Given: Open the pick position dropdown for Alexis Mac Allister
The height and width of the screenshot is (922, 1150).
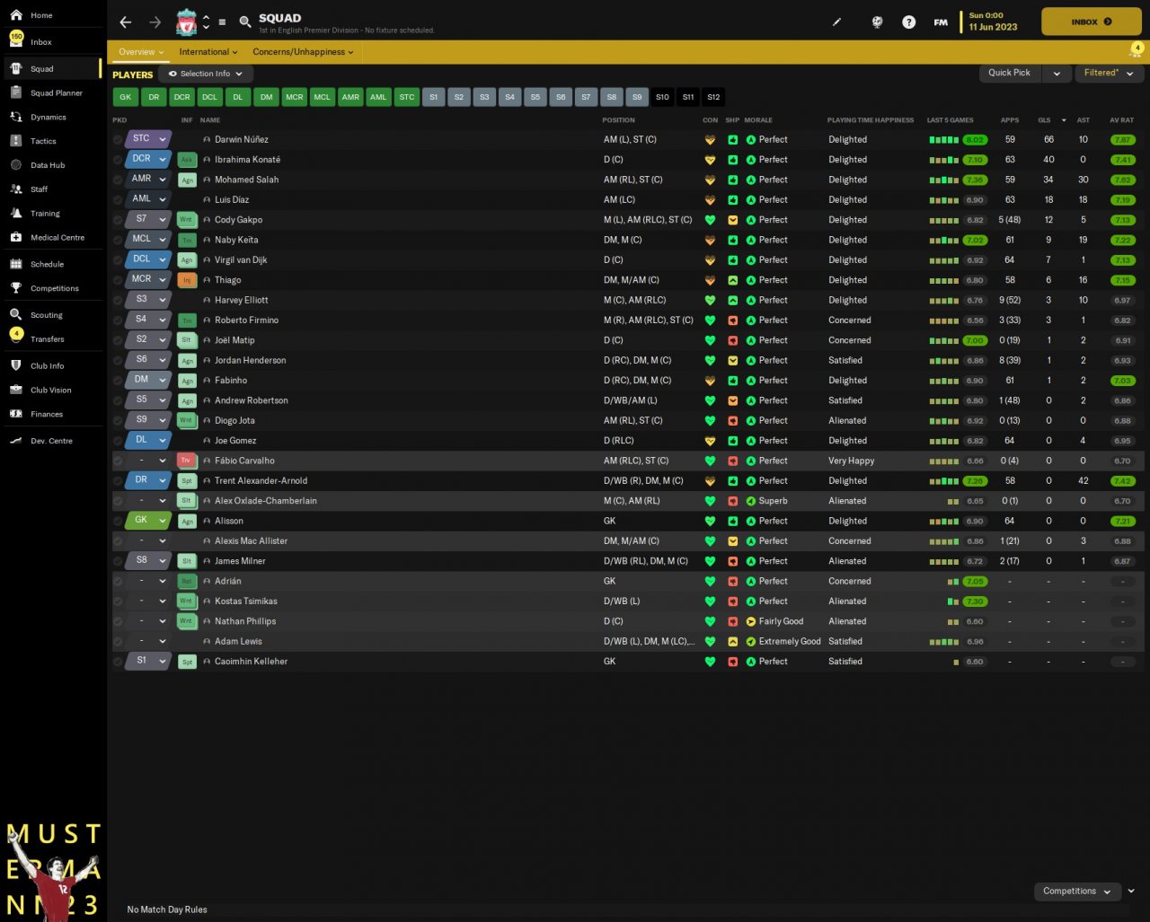Looking at the screenshot, I should (x=163, y=541).
